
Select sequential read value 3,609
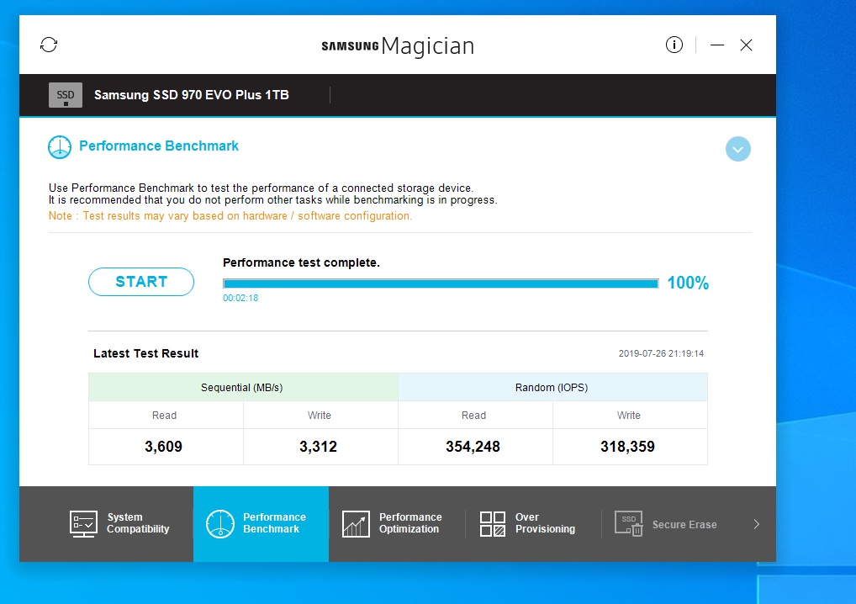click(x=163, y=447)
